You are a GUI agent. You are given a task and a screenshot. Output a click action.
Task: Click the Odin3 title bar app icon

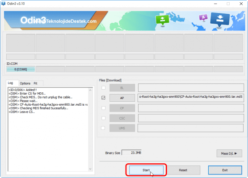pos(3,4)
